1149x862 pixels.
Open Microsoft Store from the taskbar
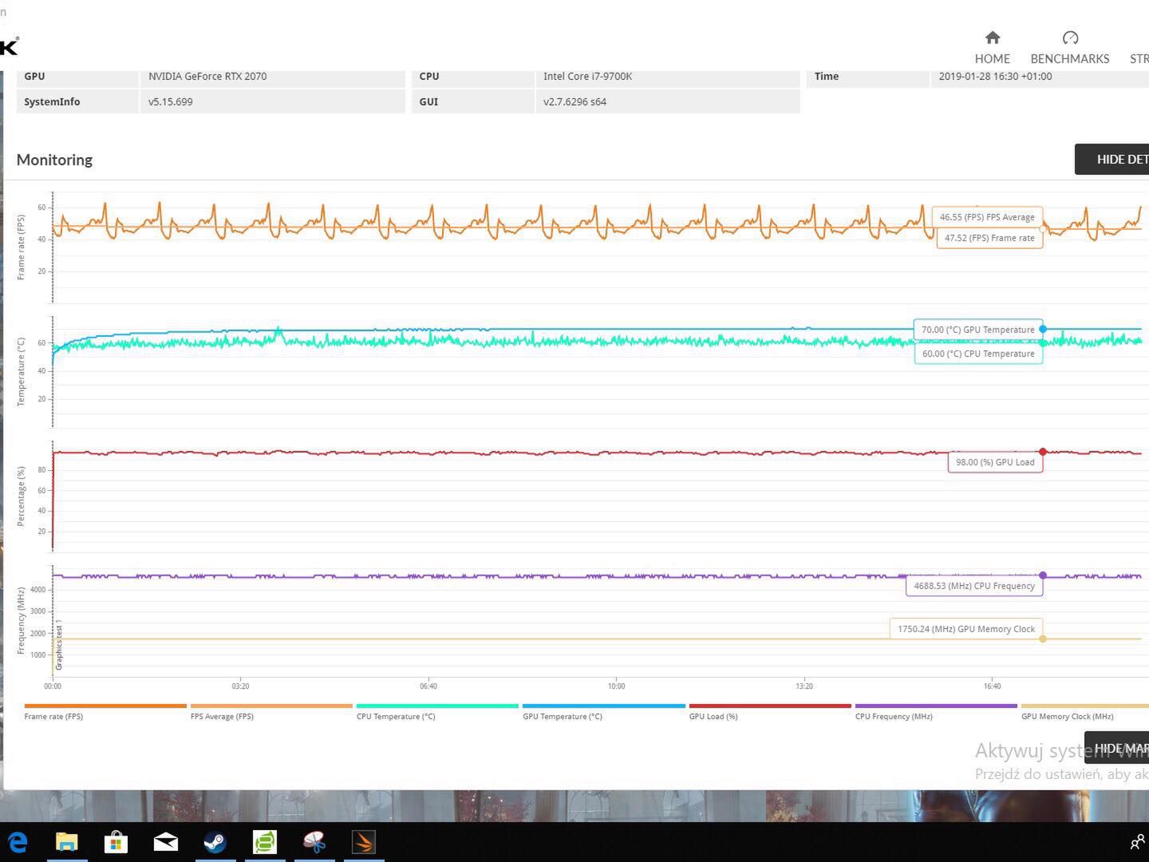click(116, 842)
